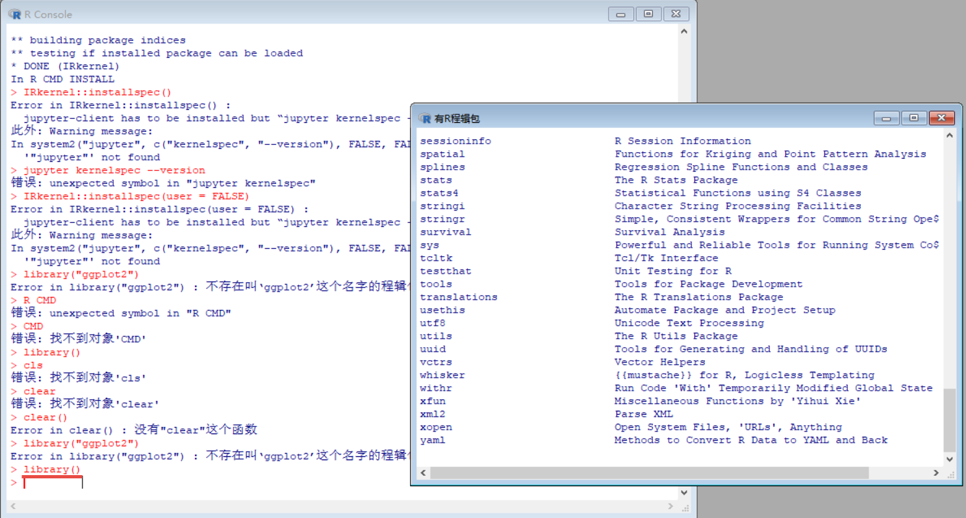Screen dimensions: 966x518
Task: Click the up arrow of the package list vertical scrollbar
Action: tap(950, 136)
